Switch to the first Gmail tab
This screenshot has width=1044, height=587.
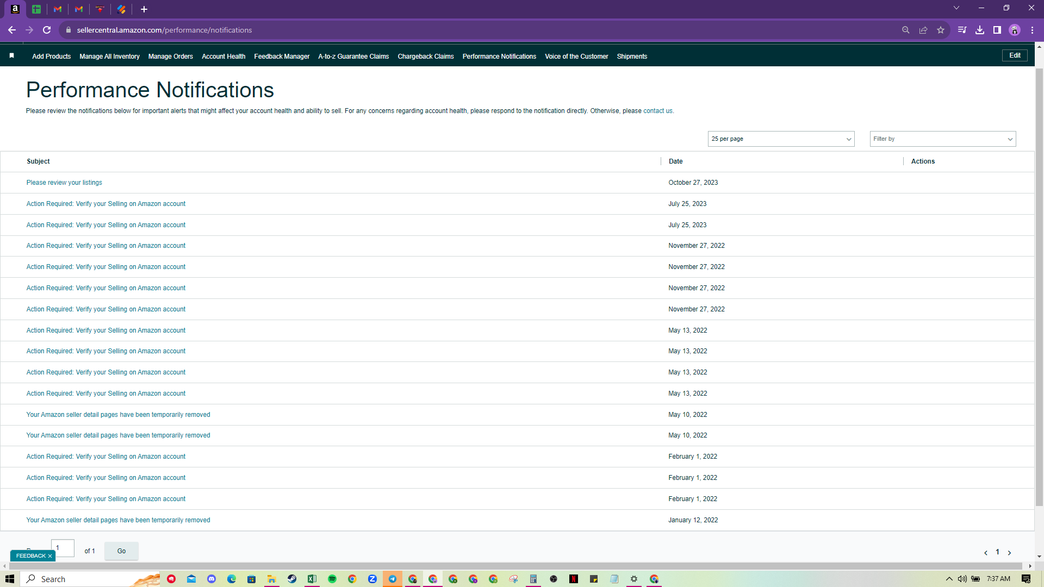pos(58,9)
